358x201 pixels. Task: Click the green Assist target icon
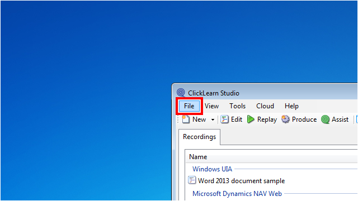tap(325, 119)
